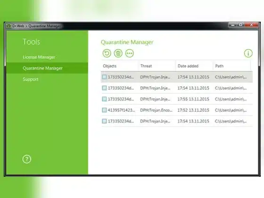Click the Dr.Web icon in title bar

(x=9, y=26)
